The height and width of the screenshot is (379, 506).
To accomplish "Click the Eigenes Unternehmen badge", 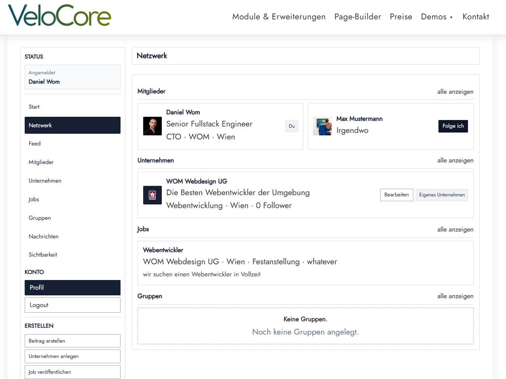I will pos(442,195).
